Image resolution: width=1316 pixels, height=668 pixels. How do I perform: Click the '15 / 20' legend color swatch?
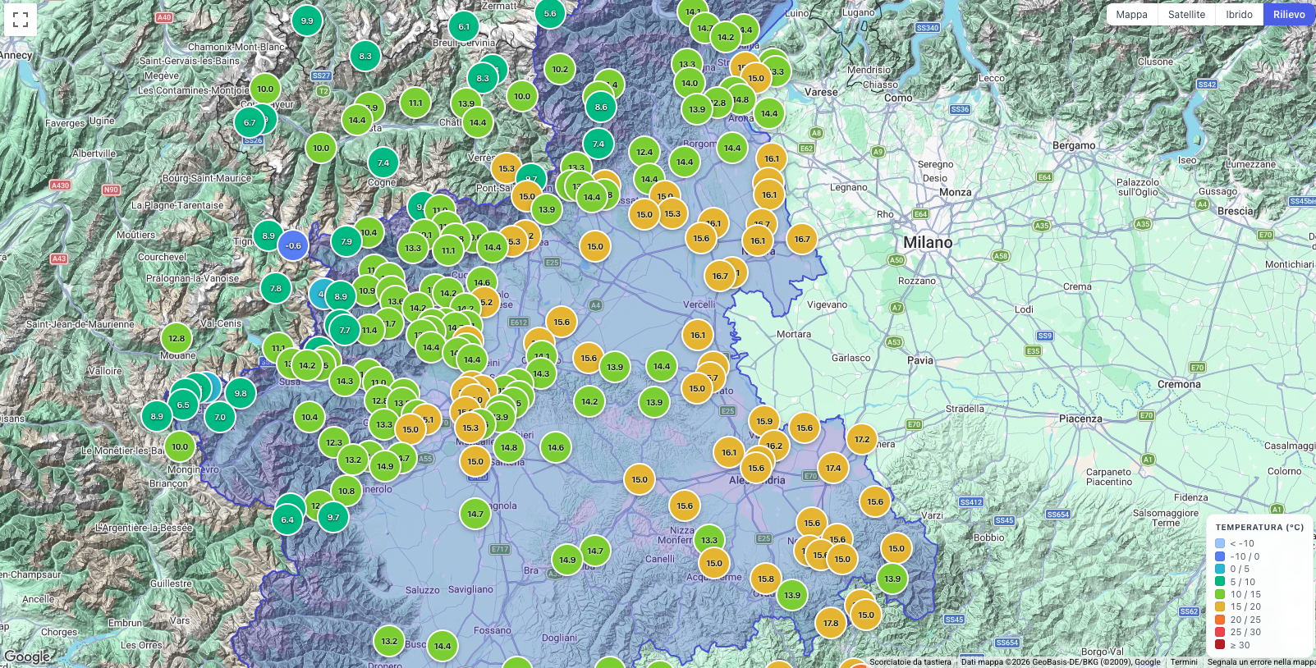click(x=1220, y=607)
